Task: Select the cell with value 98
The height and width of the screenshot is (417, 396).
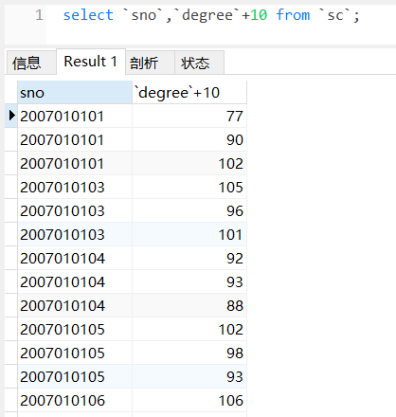Action: 189,353
